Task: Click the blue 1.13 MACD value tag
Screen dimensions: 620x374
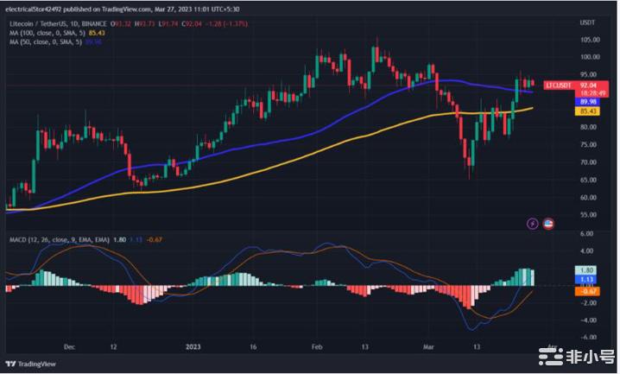Action: [x=586, y=280]
